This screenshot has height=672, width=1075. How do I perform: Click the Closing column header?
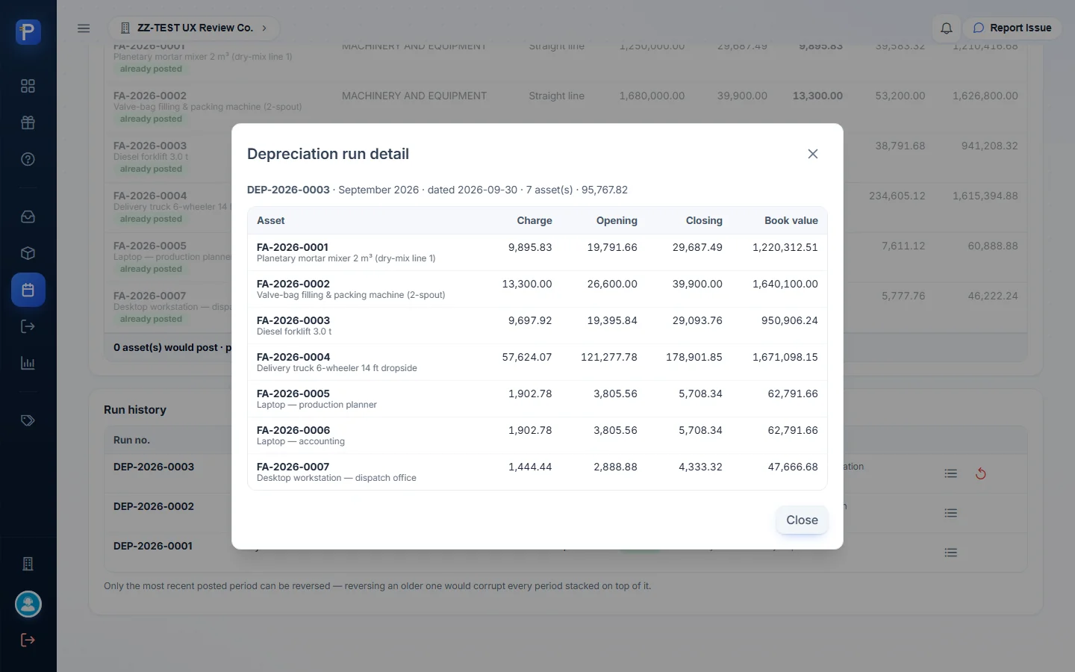(704, 221)
